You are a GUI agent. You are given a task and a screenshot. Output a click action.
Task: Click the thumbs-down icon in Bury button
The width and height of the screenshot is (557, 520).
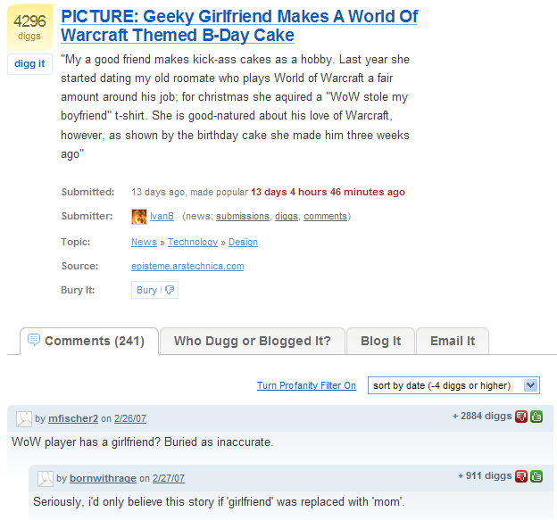click(x=170, y=290)
